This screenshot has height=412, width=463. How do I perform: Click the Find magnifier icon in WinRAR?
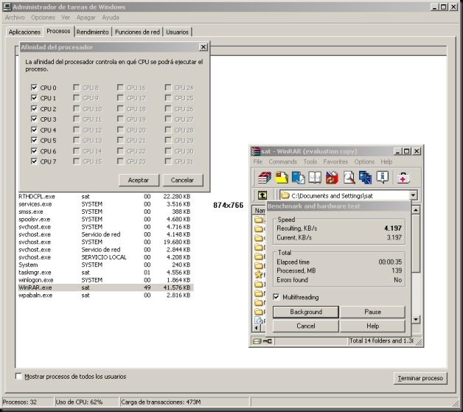click(x=349, y=178)
